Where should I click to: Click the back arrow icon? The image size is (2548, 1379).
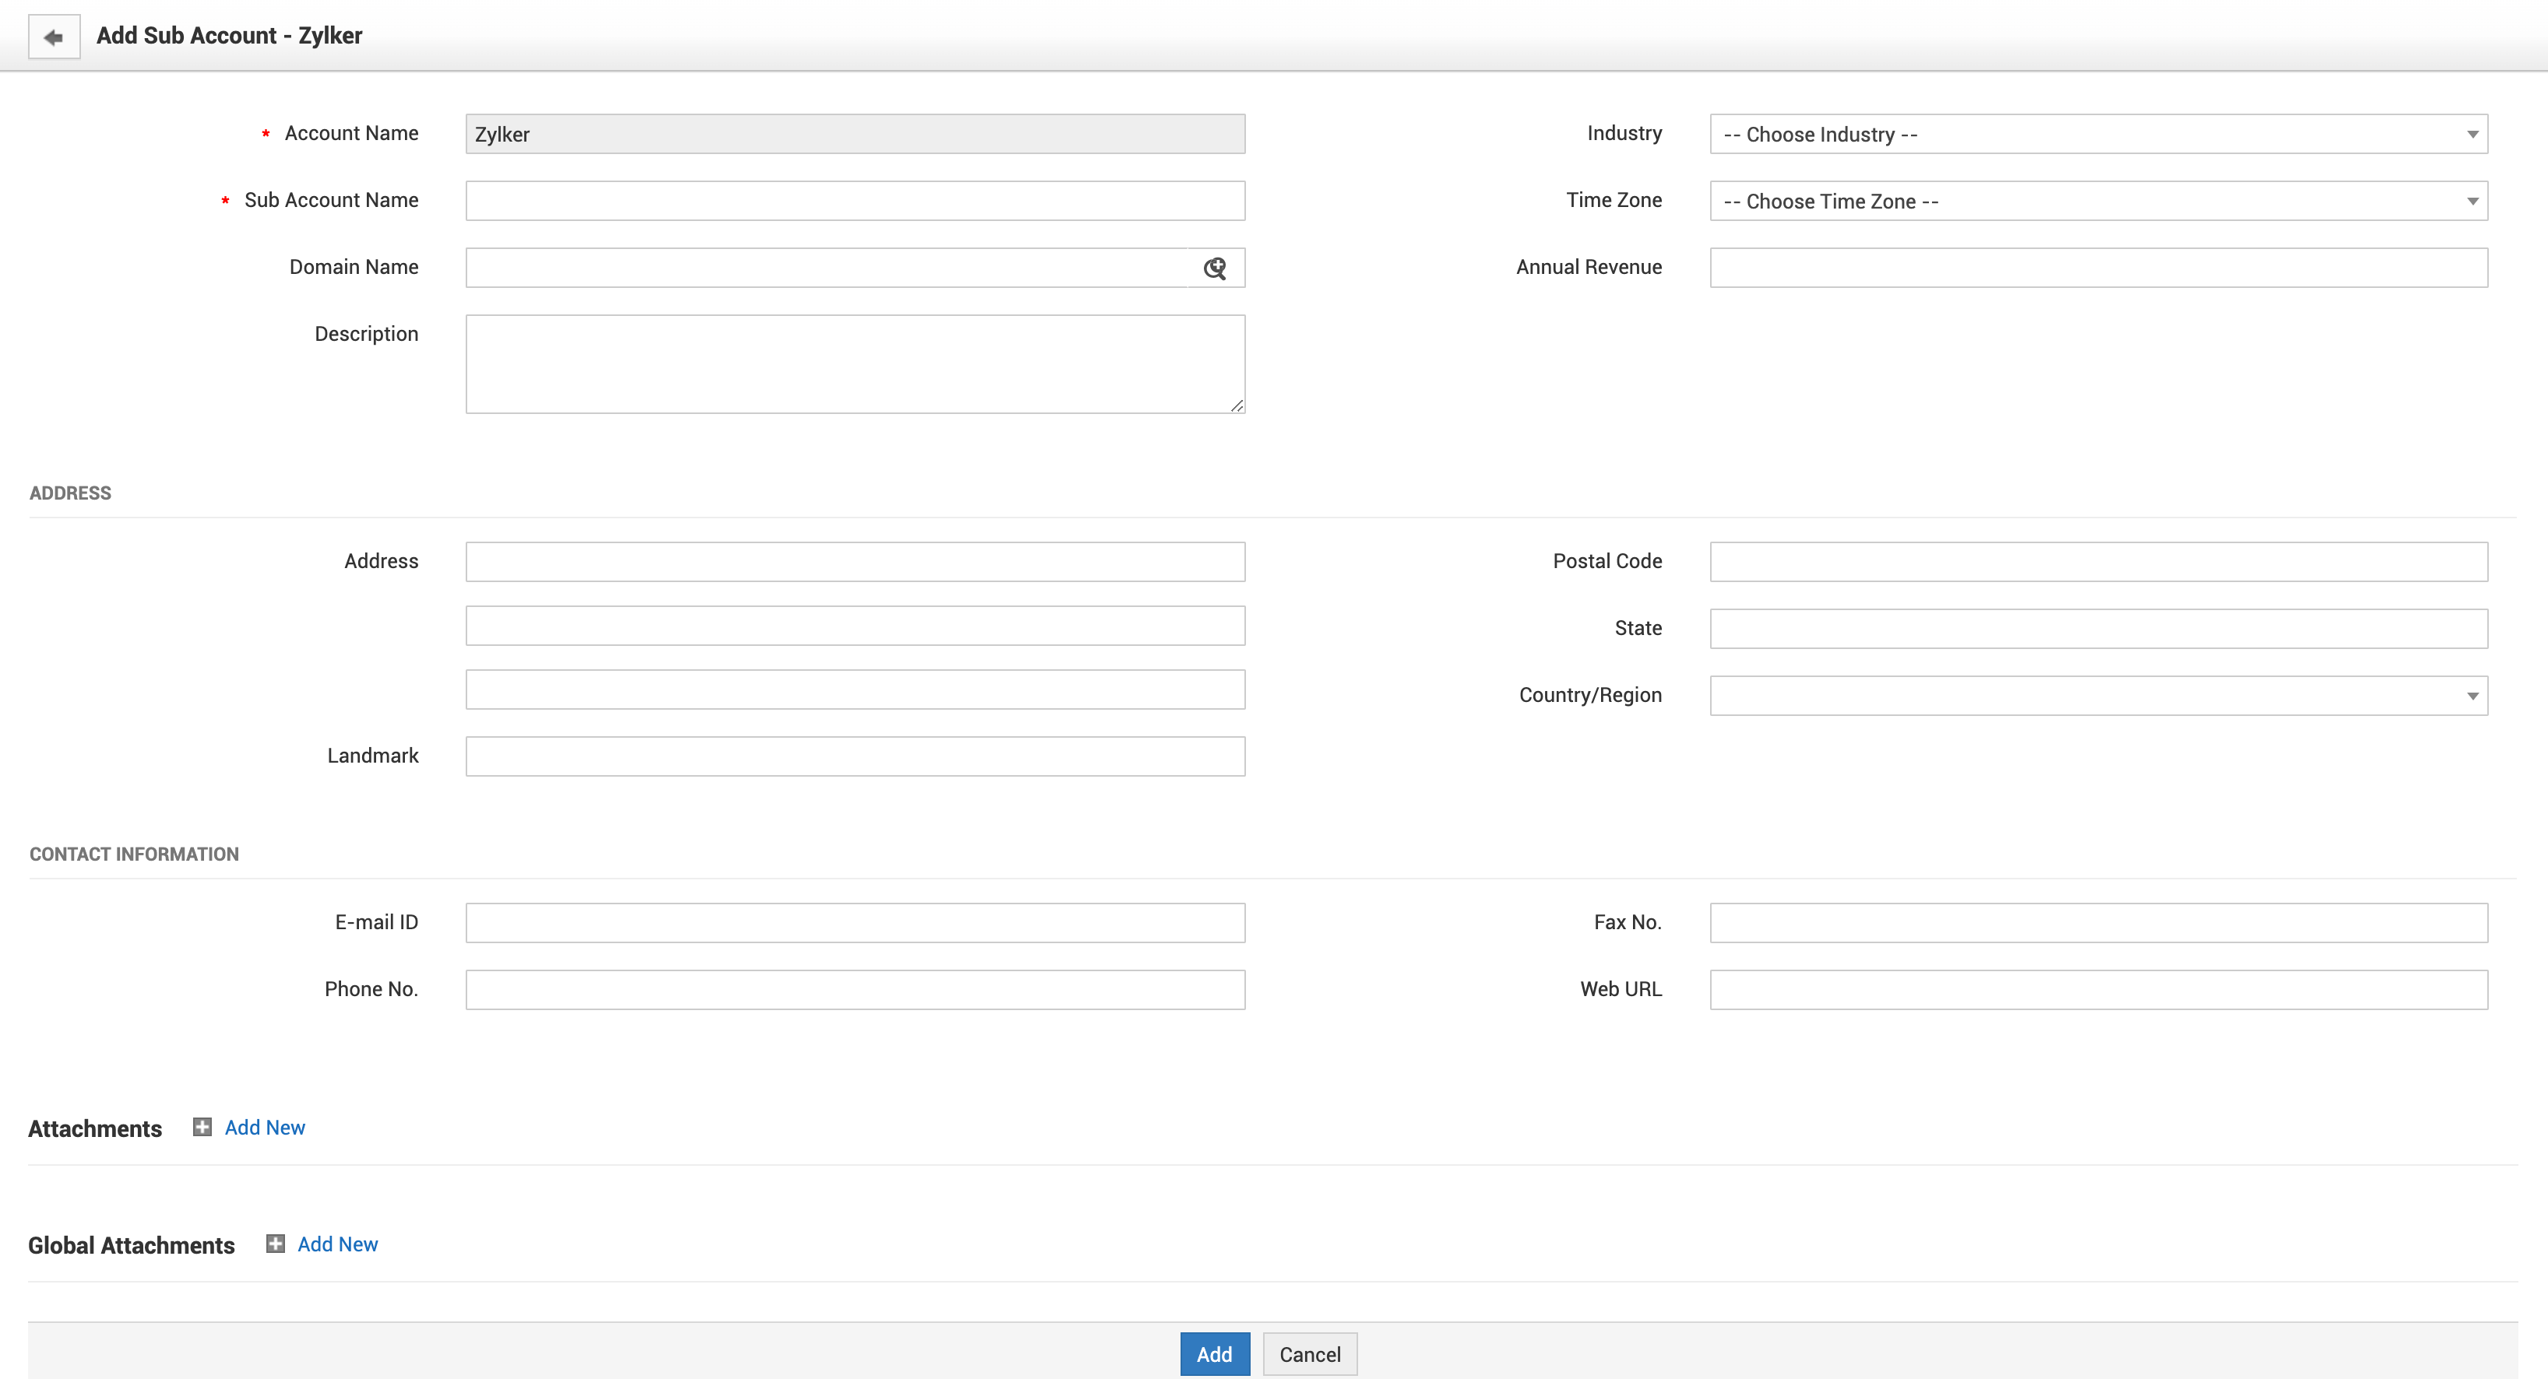coord(54,37)
